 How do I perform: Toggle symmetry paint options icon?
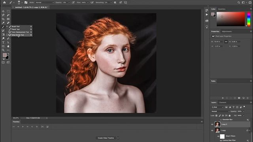pos(125,2)
